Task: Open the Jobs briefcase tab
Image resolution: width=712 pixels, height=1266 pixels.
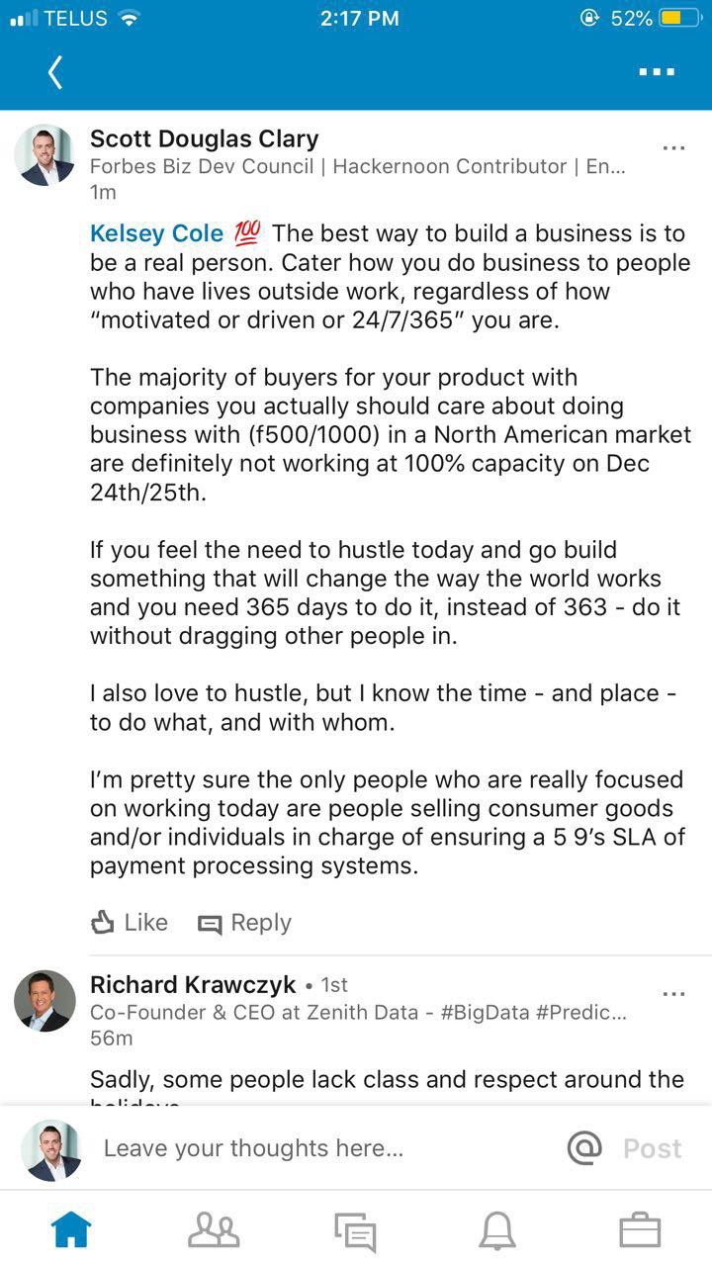Action: 640,1229
